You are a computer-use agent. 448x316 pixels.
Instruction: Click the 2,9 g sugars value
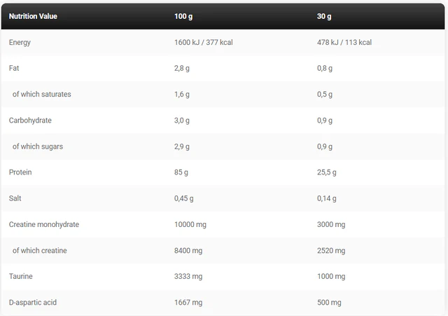pyautogui.click(x=182, y=146)
